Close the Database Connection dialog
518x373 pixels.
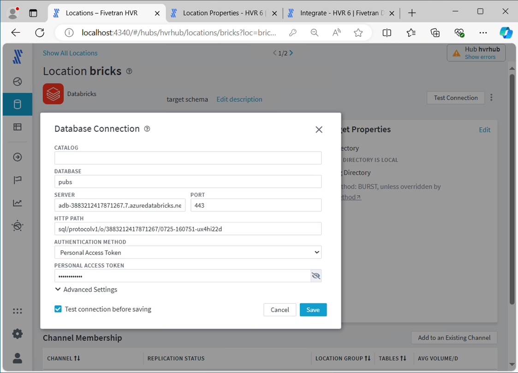[319, 129]
